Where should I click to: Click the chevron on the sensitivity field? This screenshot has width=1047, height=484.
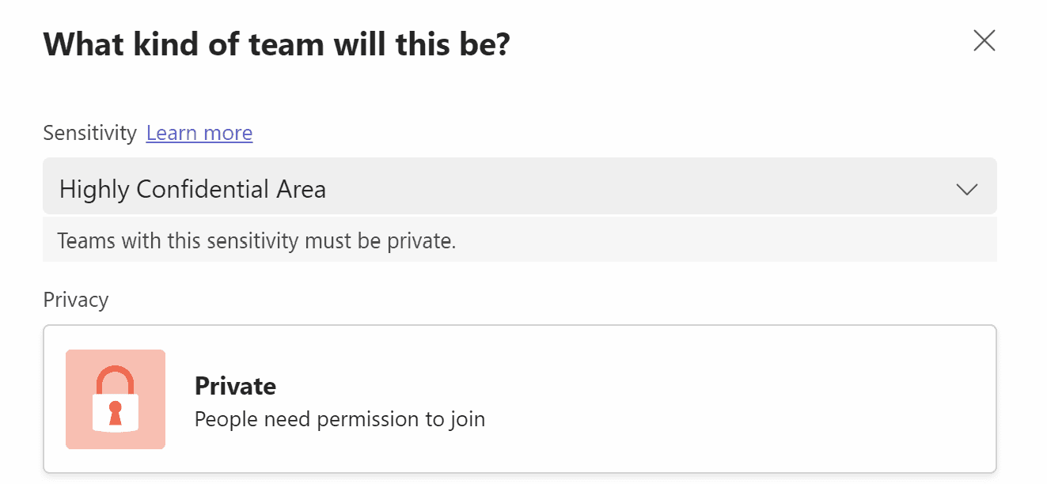pos(966,189)
